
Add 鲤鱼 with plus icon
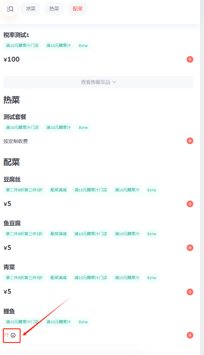pyautogui.click(x=190, y=335)
